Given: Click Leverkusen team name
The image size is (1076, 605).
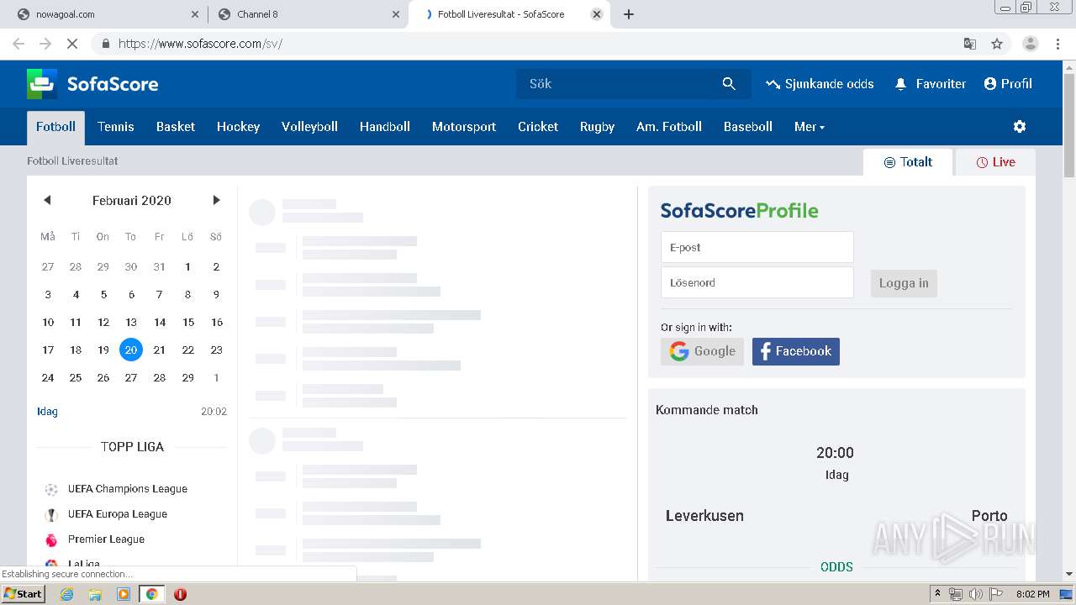Looking at the screenshot, I should tap(704, 516).
